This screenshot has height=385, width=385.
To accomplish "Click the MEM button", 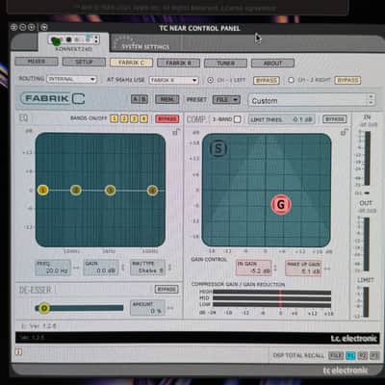I will click(167, 99).
